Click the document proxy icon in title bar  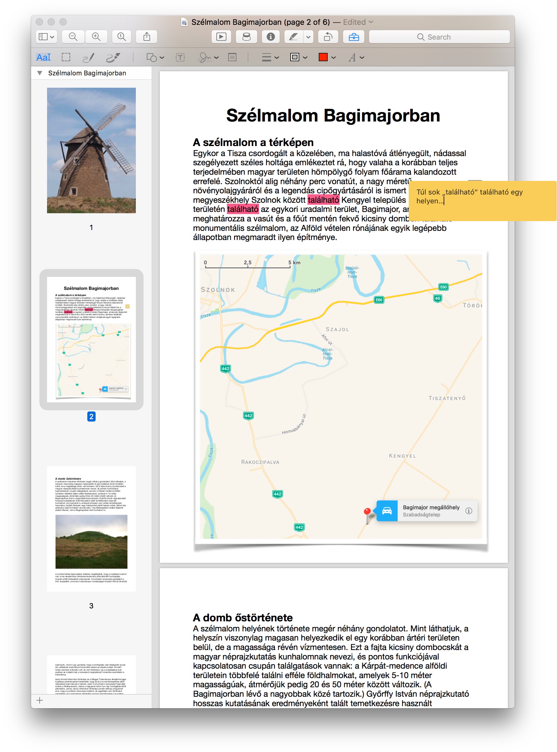pyautogui.click(x=184, y=22)
